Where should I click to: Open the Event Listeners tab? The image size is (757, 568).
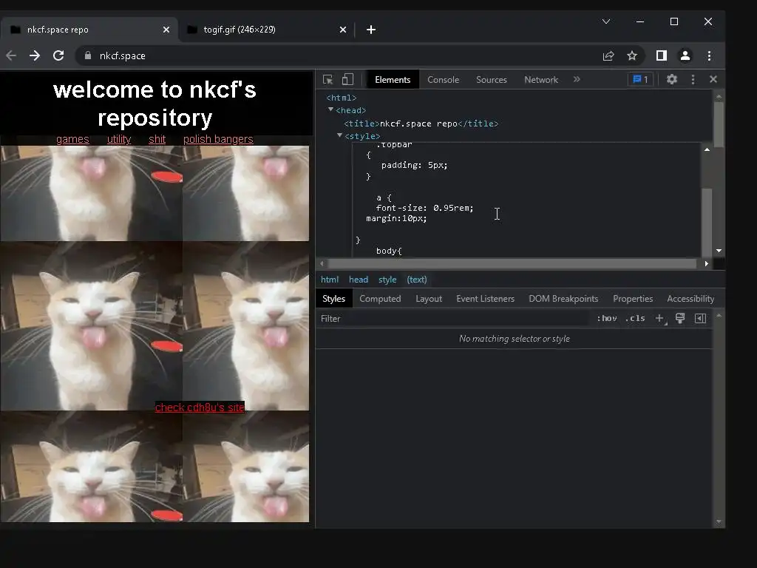point(485,299)
